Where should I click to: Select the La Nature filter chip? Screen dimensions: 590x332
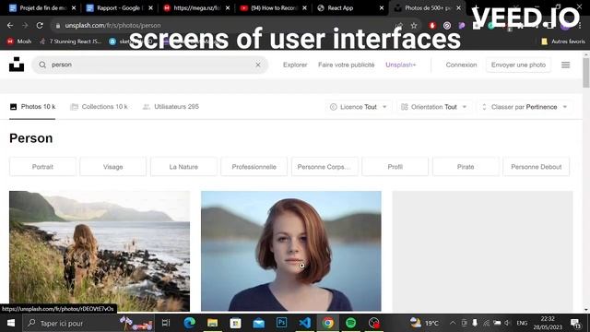pyautogui.click(x=183, y=167)
